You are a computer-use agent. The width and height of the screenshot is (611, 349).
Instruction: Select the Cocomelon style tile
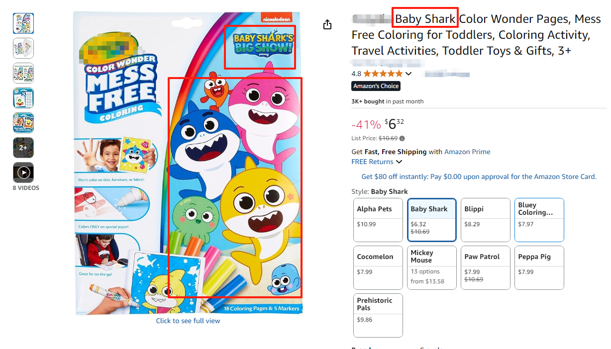click(378, 267)
